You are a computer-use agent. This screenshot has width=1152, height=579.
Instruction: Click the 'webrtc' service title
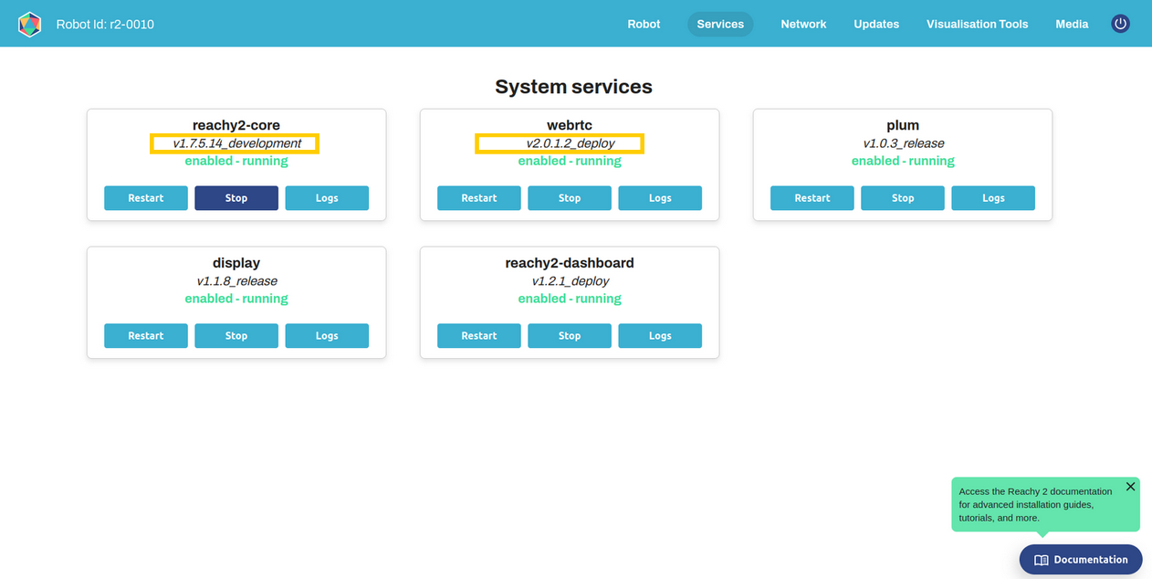tap(570, 125)
